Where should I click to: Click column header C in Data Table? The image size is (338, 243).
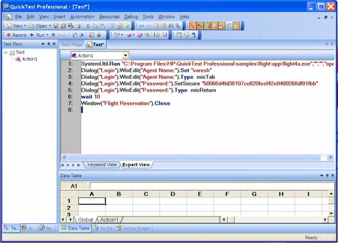point(146,194)
